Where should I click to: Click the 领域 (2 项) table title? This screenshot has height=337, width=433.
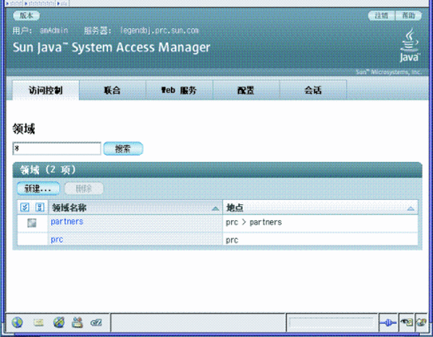[x=48, y=170]
